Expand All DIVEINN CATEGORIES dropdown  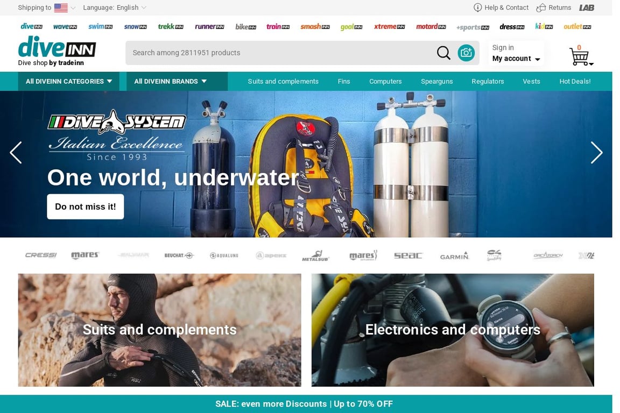click(68, 81)
